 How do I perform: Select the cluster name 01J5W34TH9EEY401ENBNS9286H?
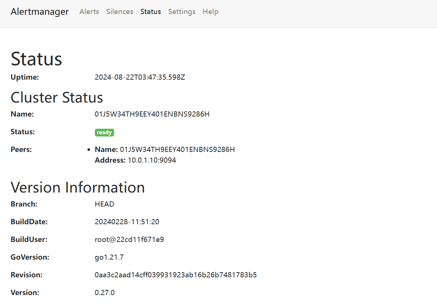click(x=152, y=114)
